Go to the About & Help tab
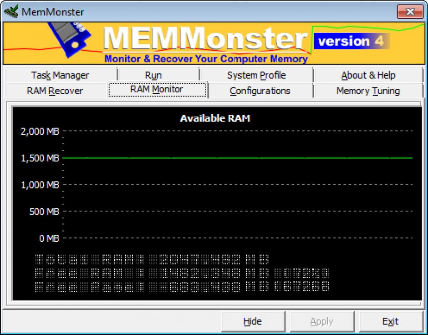 [368, 75]
